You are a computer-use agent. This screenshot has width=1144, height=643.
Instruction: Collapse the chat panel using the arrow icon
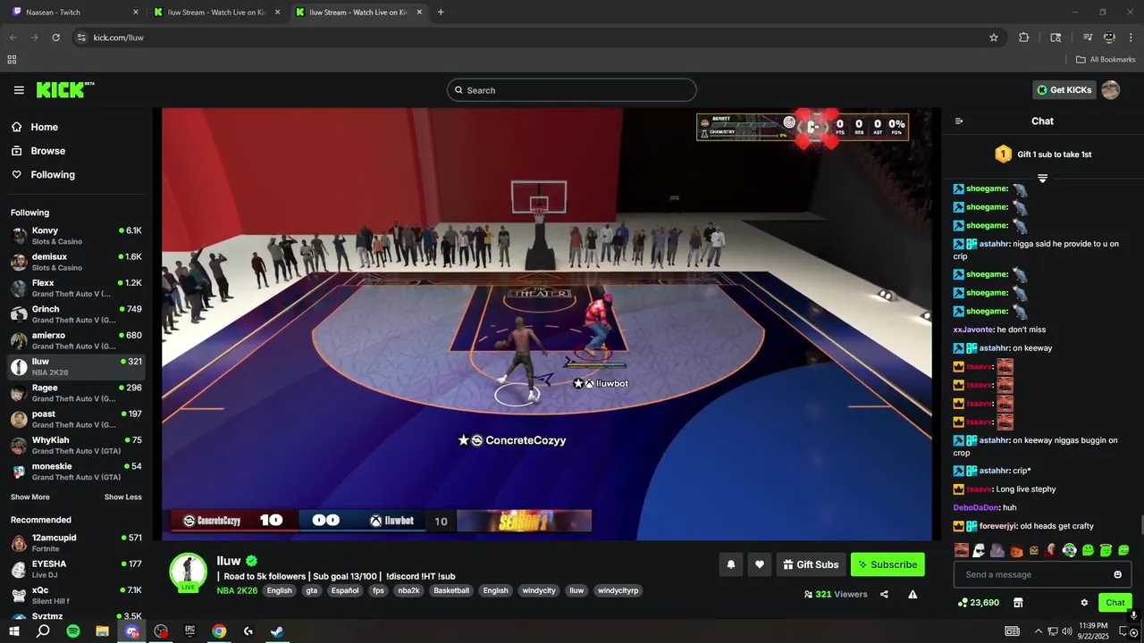(959, 121)
